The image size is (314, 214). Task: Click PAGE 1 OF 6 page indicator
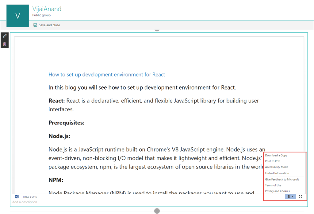tap(31, 197)
